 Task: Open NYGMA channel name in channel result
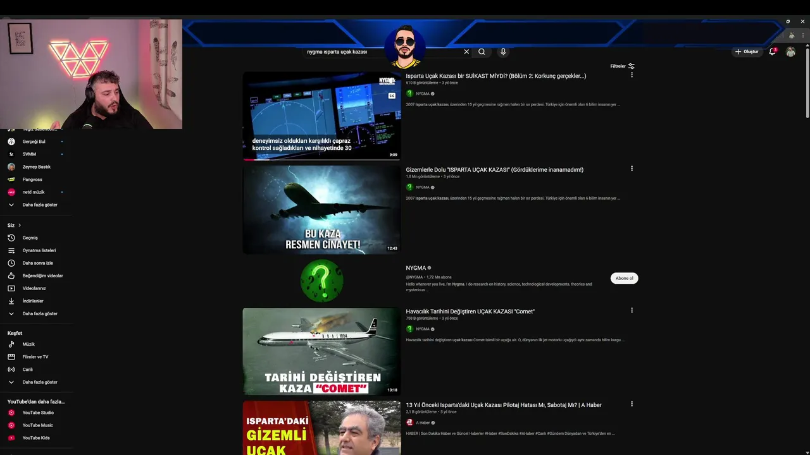click(x=416, y=268)
